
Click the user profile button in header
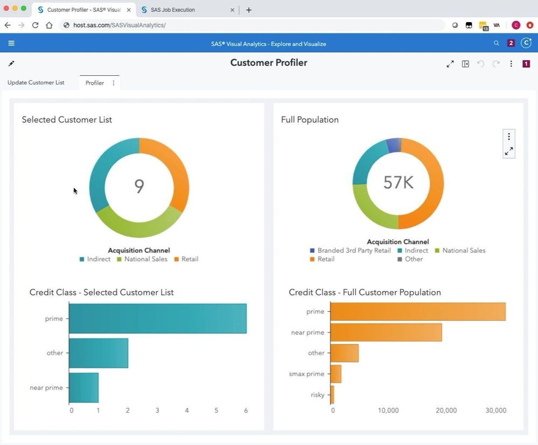(x=526, y=44)
